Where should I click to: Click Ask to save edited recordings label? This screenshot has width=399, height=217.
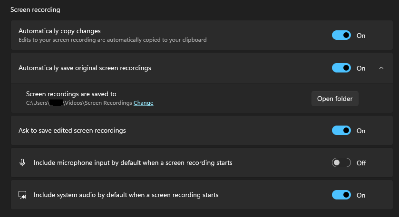72,130
